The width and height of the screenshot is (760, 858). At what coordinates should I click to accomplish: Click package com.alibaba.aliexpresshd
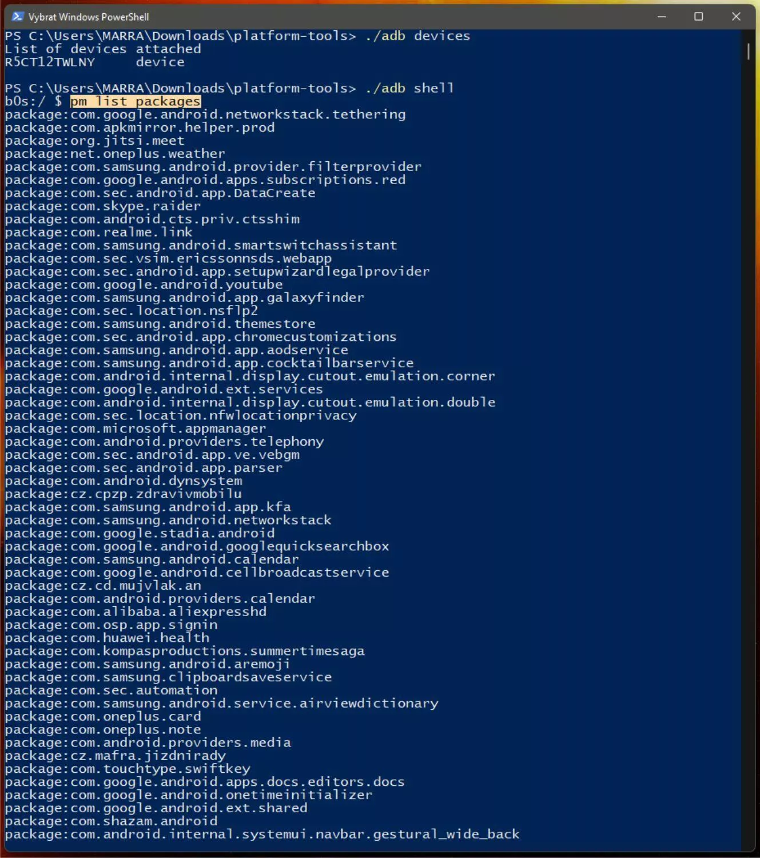click(x=136, y=612)
